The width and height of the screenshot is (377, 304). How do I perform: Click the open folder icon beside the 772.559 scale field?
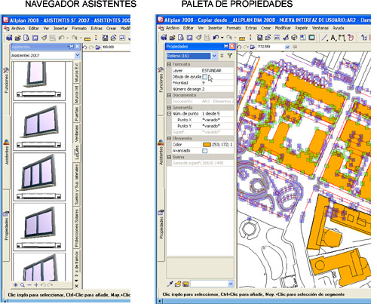[253, 47]
